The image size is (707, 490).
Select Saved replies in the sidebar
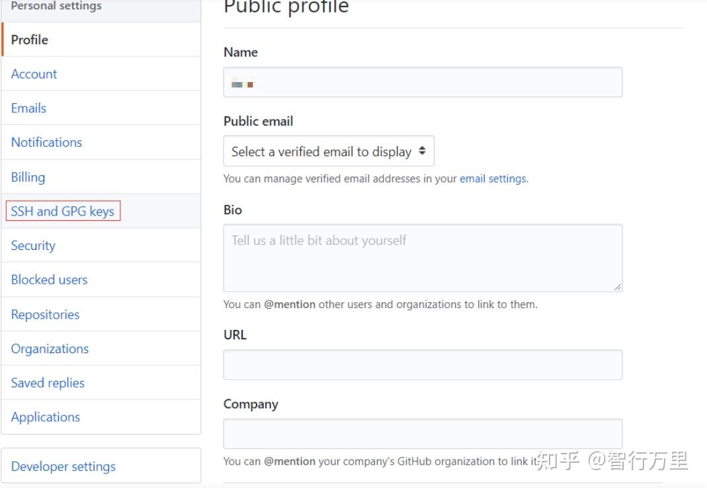pos(48,383)
